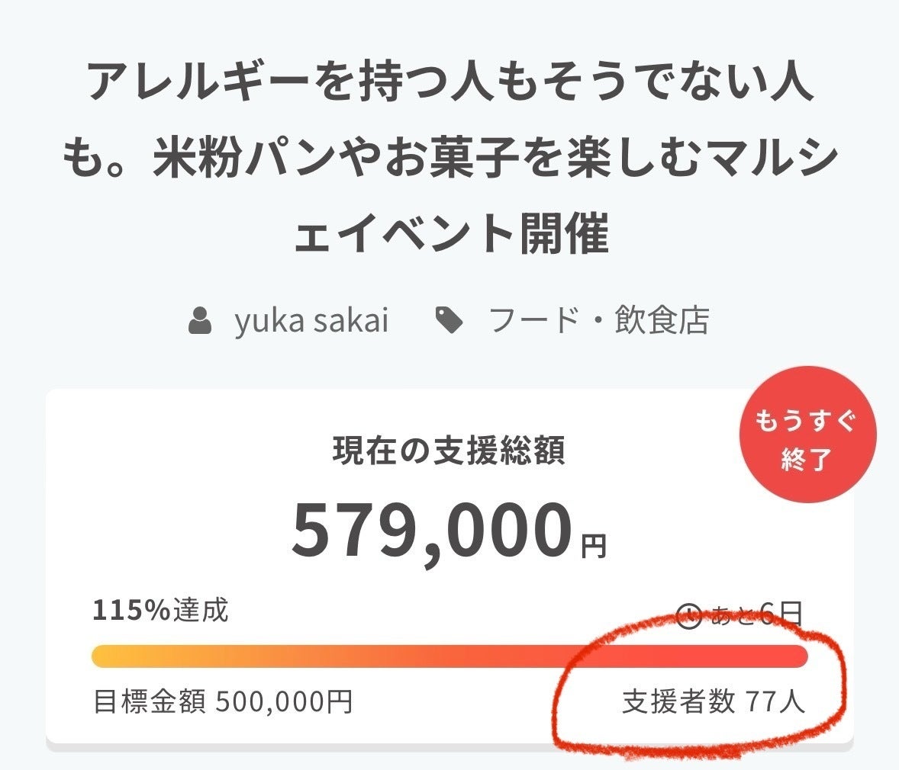Click the あと6日 remaining days text
Viewport: 899px width, 770px height.
pos(756,614)
